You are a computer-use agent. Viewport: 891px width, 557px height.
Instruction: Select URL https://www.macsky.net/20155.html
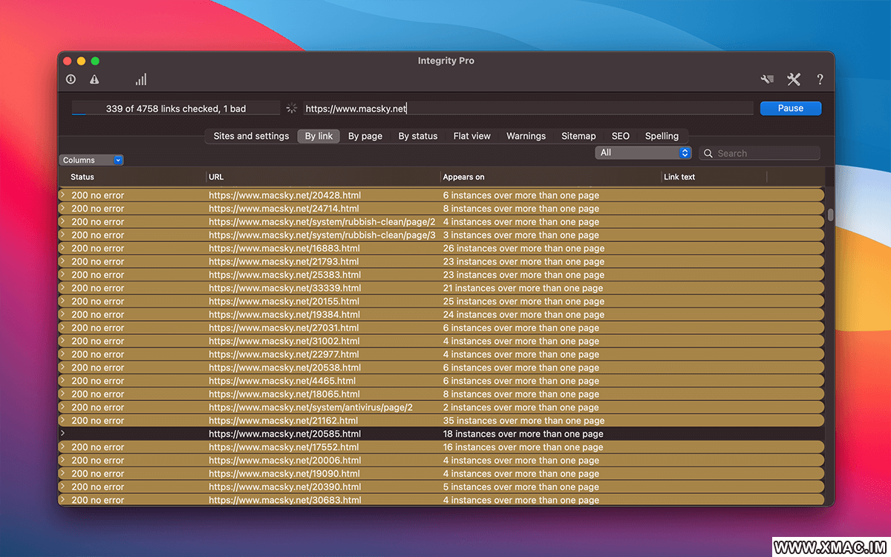(x=284, y=302)
